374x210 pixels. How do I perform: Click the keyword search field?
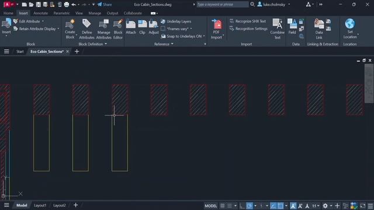222,4
